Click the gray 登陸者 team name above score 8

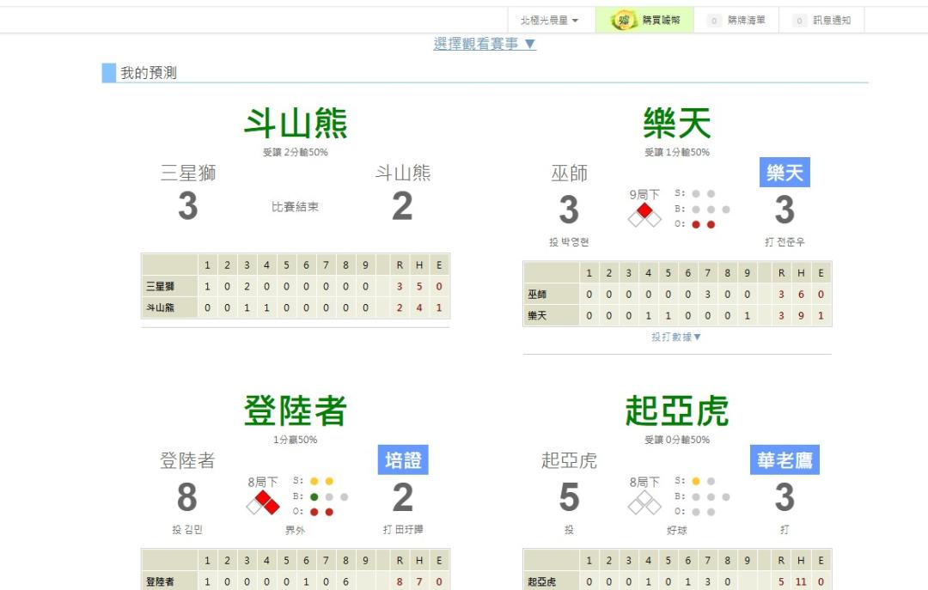(x=187, y=459)
